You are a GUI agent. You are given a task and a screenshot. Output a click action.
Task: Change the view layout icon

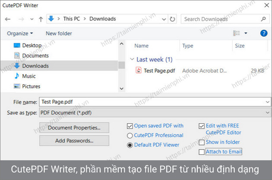point(237,33)
